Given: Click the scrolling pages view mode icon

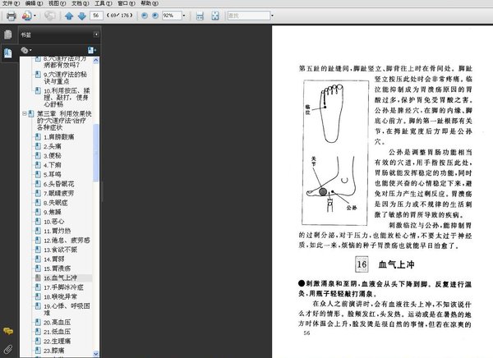Looking at the screenshot, I should pyautogui.click(x=200, y=16).
